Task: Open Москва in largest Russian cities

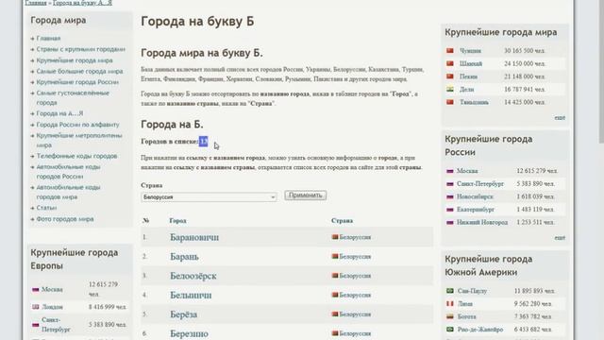Action: (x=467, y=171)
